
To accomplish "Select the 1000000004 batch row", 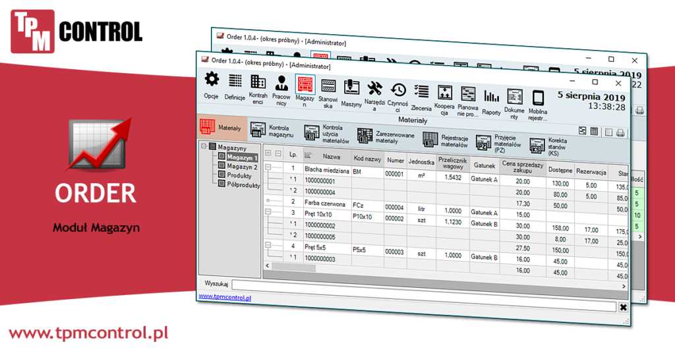I will pos(320,192).
